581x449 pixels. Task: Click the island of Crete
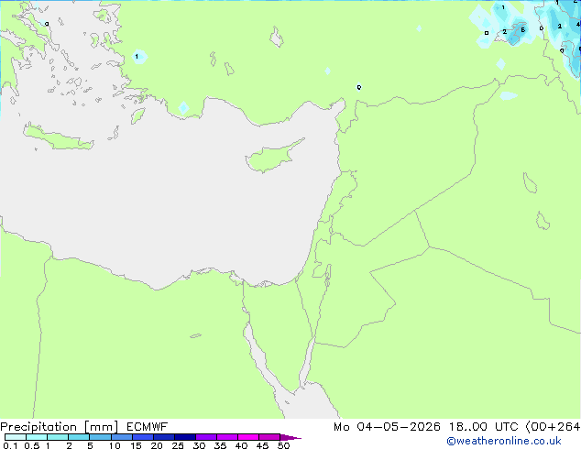click(58, 138)
